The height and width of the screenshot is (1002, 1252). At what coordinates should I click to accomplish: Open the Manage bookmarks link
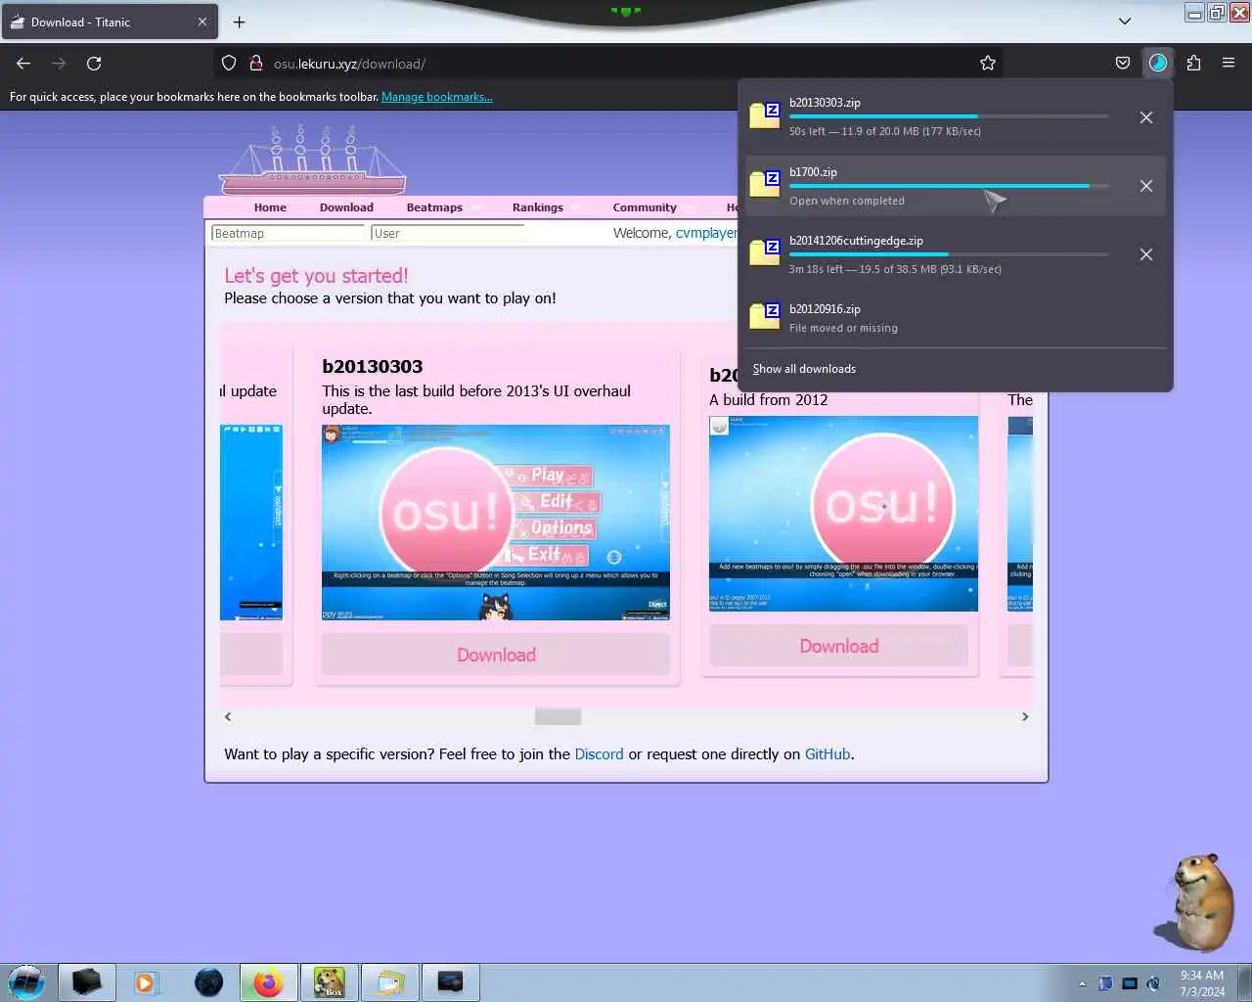tap(436, 97)
